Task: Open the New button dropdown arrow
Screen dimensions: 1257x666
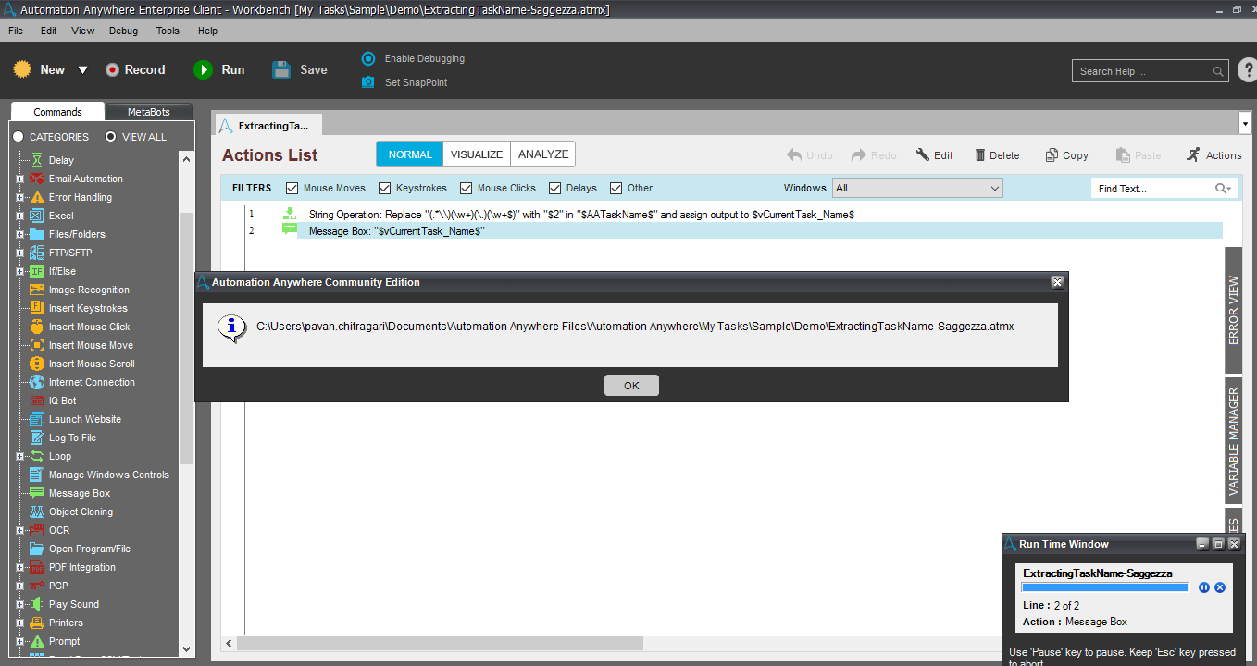Action: coord(82,70)
